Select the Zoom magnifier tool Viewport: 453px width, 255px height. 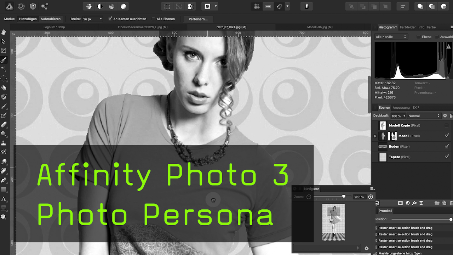(4, 217)
